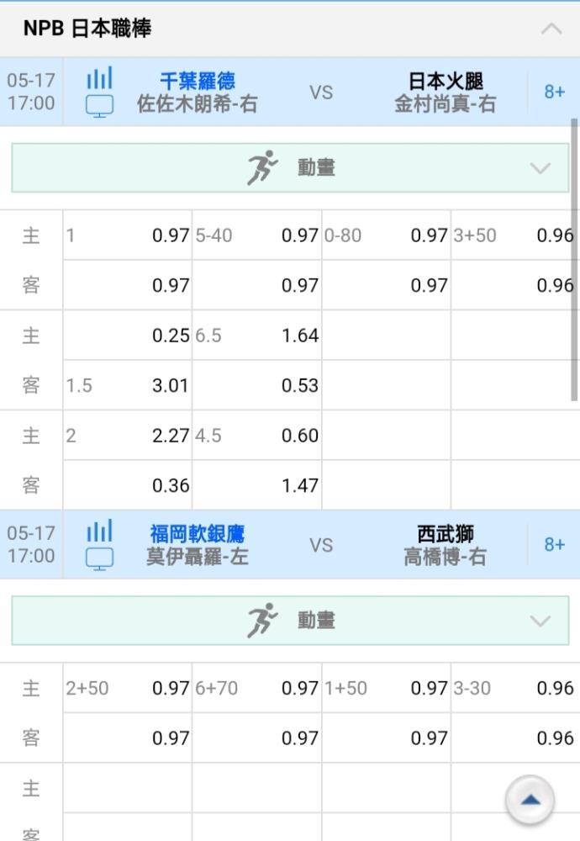Pick home odds 0.97 with line 1+50
The width and height of the screenshot is (580, 841).
[429, 688]
